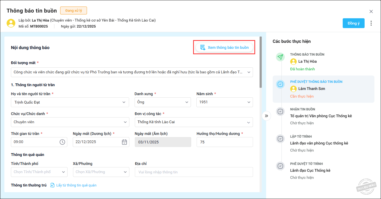Click the green sent icon for Thông báo tin buồn step
The height and width of the screenshot is (199, 381).
[280, 57]
